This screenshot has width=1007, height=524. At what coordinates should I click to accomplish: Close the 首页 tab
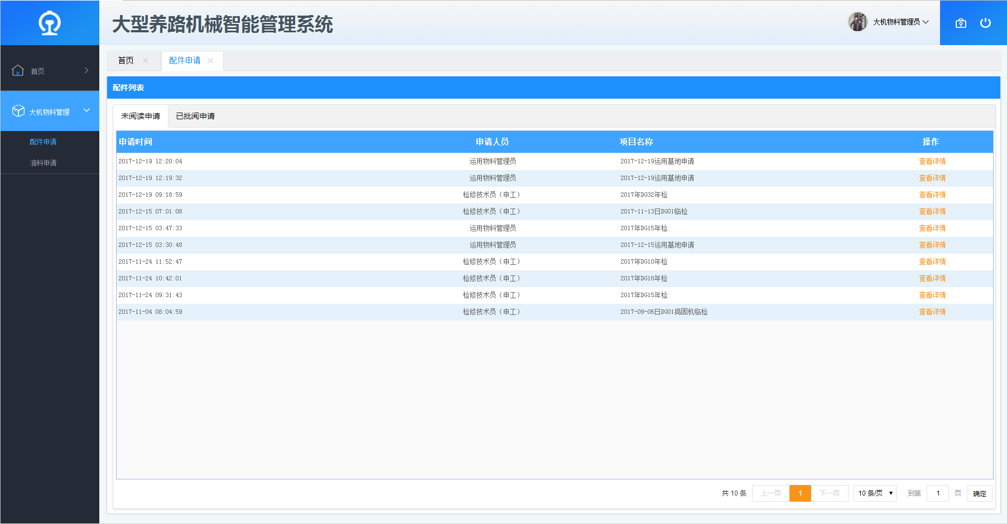pos(146,61)
